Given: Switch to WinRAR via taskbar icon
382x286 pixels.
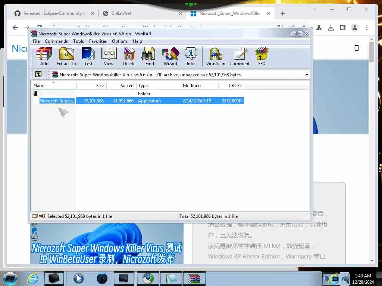Looking at the screenshot, I should pyautogui.click(x=194, y=279).
